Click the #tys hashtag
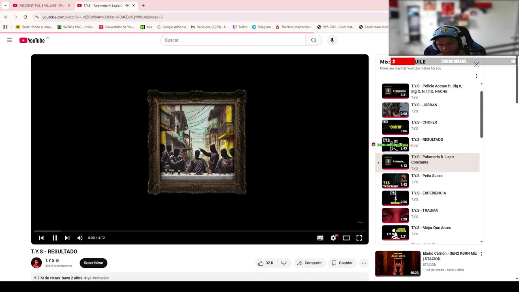This screenshot has width=519, height=292. point(88,278)
